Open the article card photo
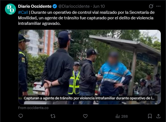 [x=90, y=67]
